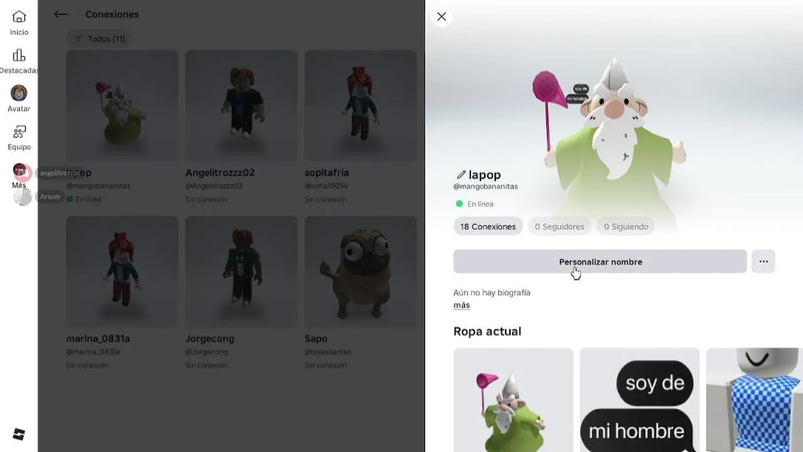Click the Ropa actual heading
Image resolution: width=803 pixels, height=452 pixels.
click(x=487, y=331)
